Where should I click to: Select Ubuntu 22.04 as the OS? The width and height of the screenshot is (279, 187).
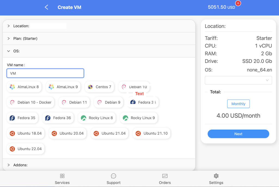click(26, 149)
